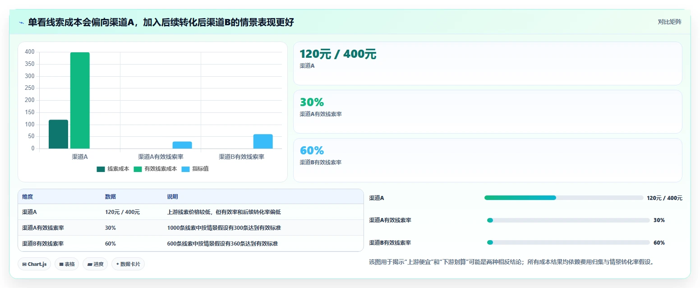The image size is (700, 288).
Task: Click the footnote about 上游便宜 and 下游划算
Action: [x=511, y=262]
